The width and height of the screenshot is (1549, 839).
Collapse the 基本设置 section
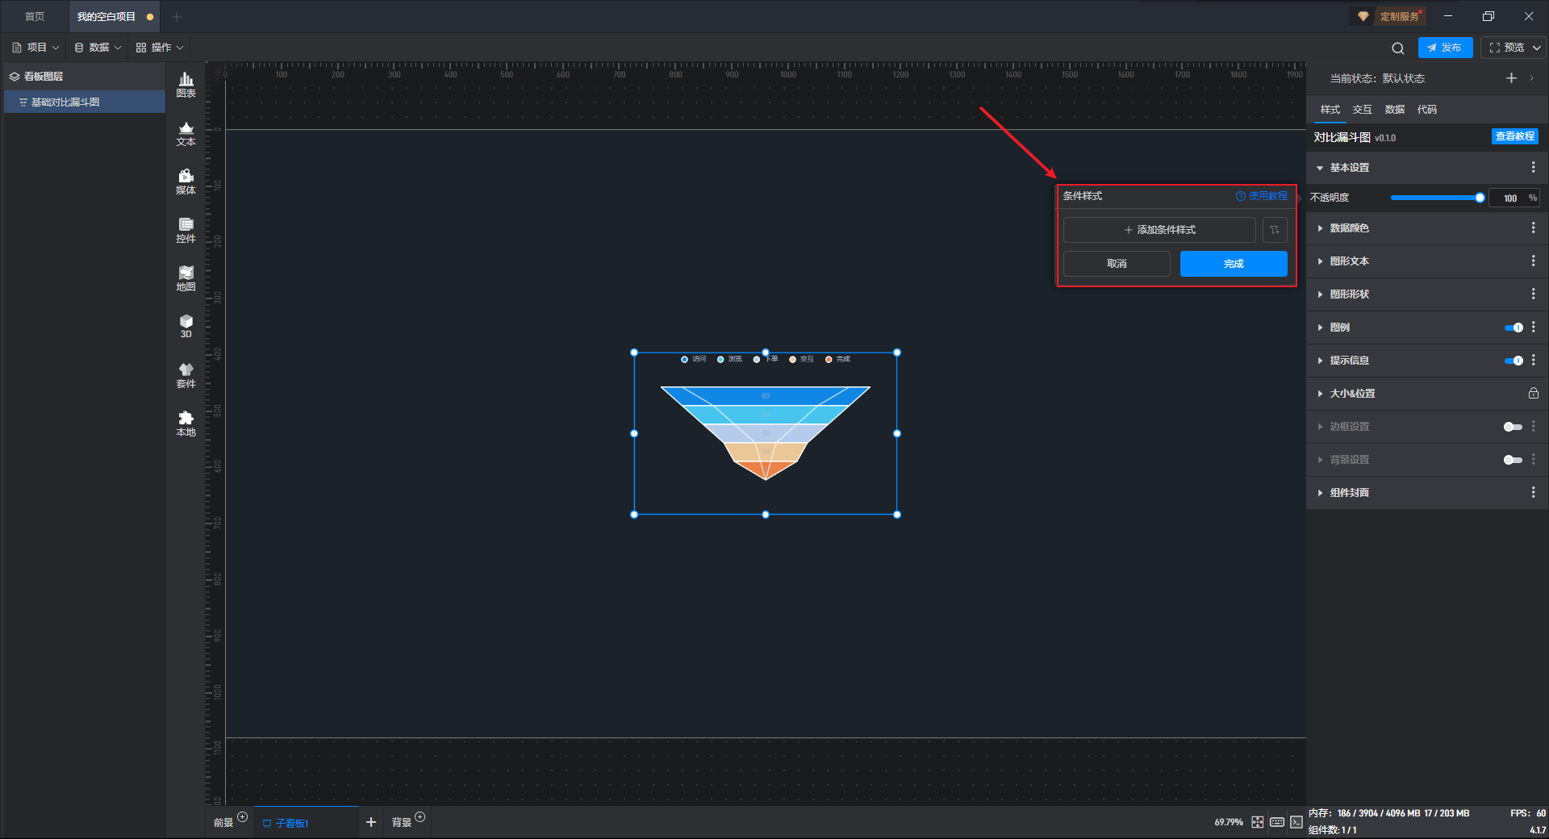1320,168
